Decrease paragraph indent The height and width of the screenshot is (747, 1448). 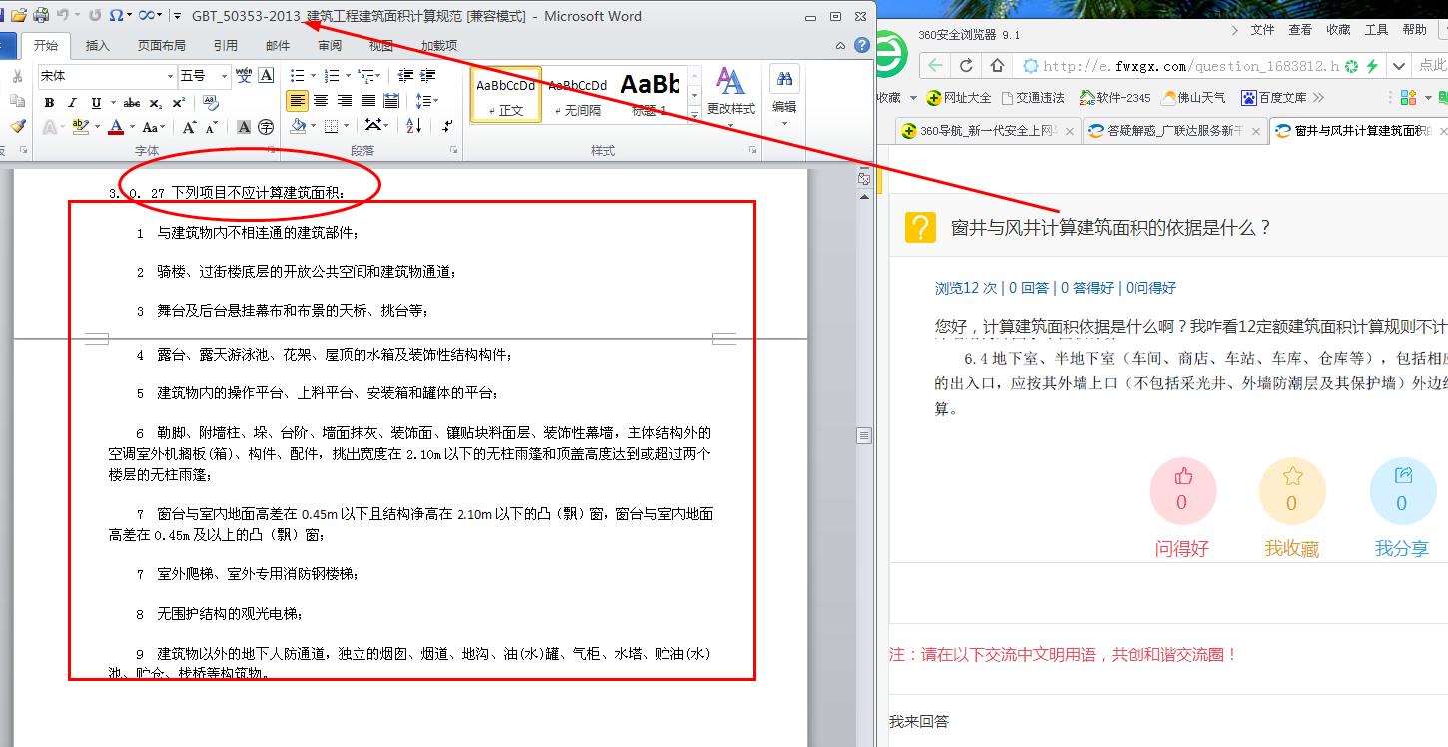tap(405, 76)
